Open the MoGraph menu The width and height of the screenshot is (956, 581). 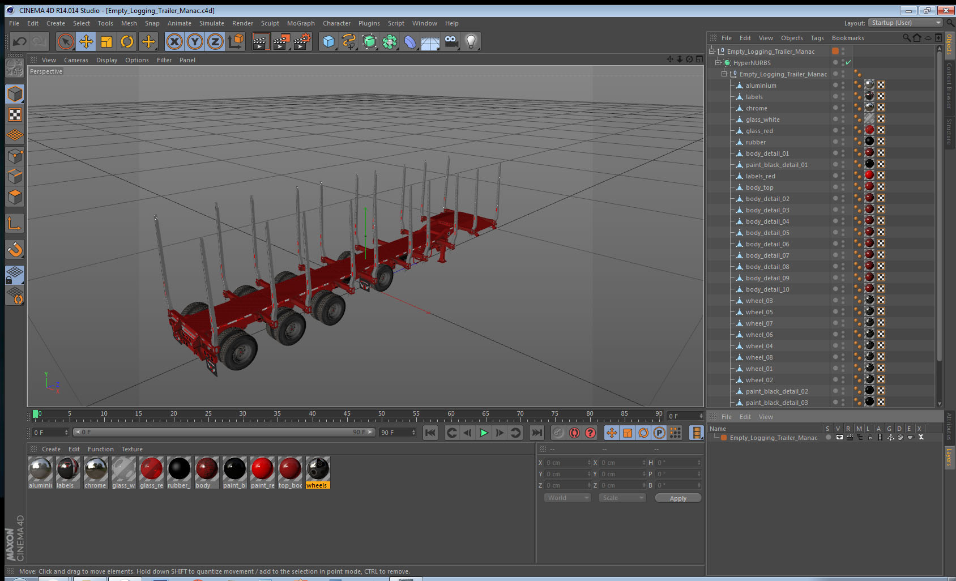pyautogui.click(x=301, y=23)
